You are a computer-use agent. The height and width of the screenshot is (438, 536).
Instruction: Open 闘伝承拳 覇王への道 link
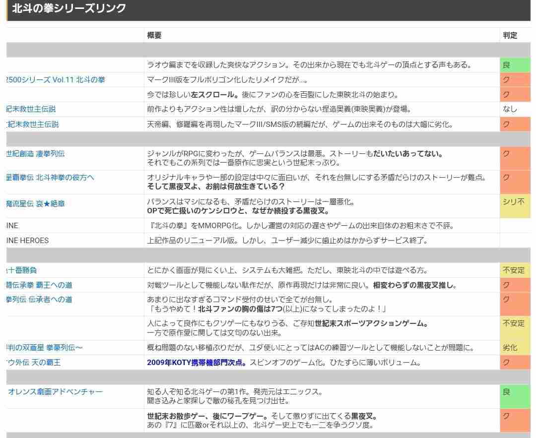coord(39,285)
